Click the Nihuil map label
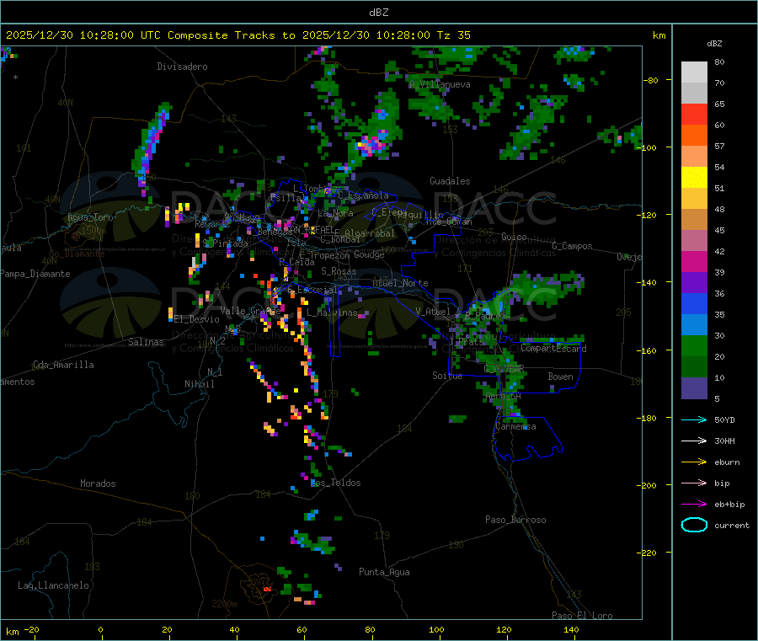The width and height of the screenshot is (758, 641). coord(200,384)
